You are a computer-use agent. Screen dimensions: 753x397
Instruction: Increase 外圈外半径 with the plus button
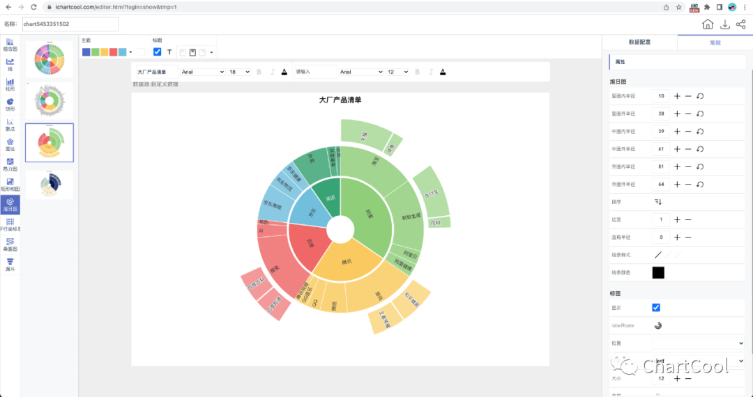(x=676, y=184)
